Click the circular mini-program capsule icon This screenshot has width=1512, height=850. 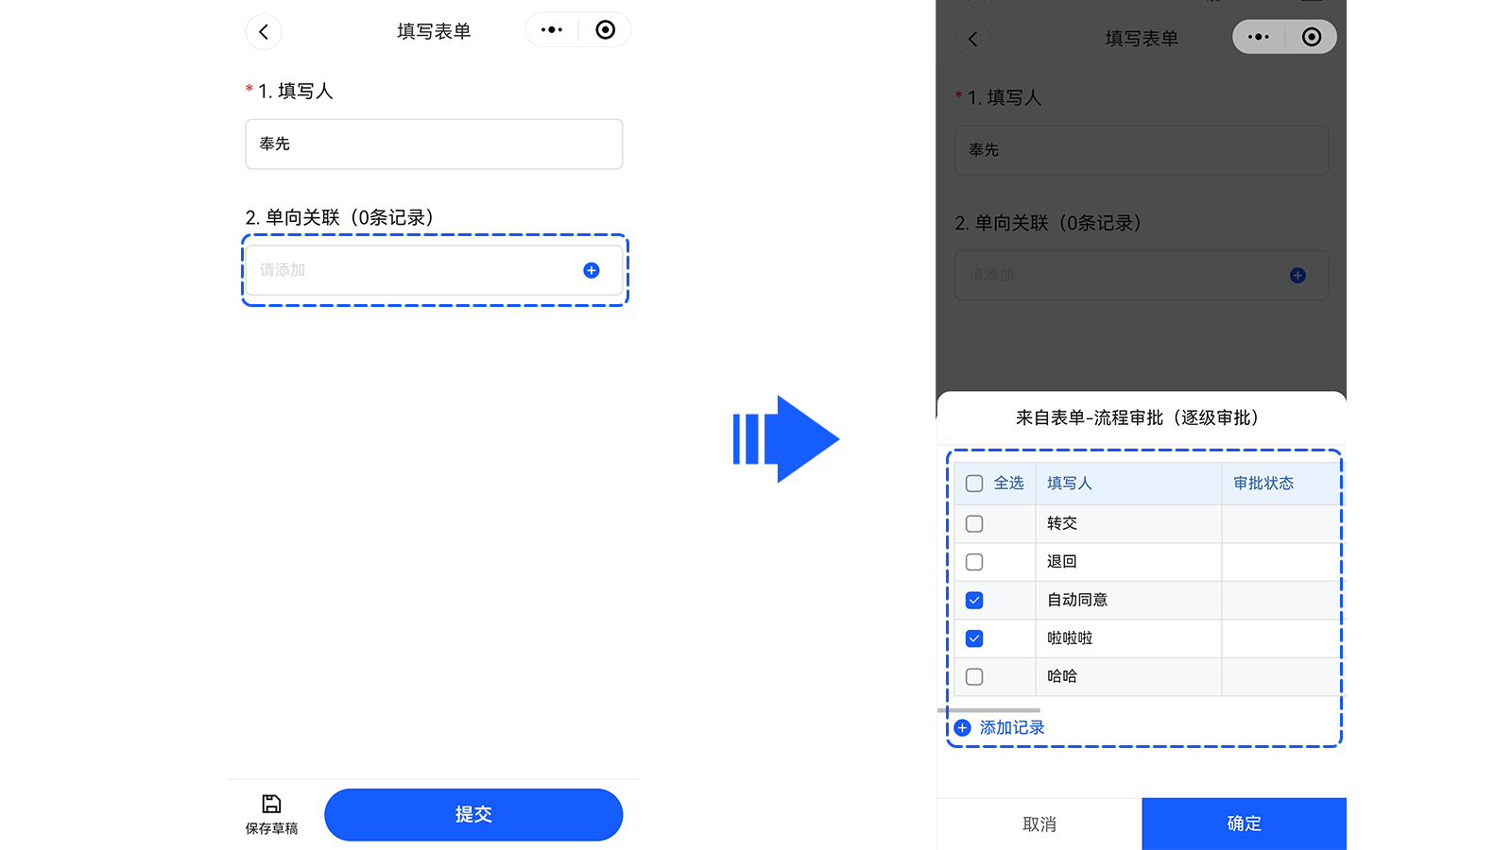coord(605,29)
